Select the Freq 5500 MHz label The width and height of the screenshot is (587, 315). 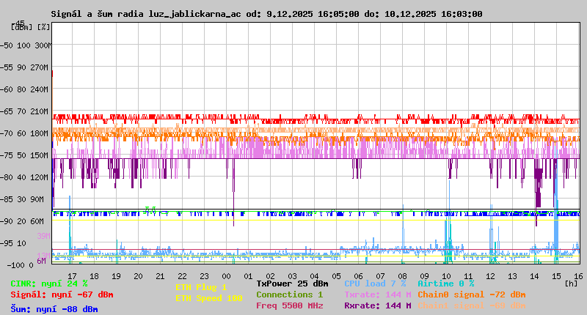289,305
